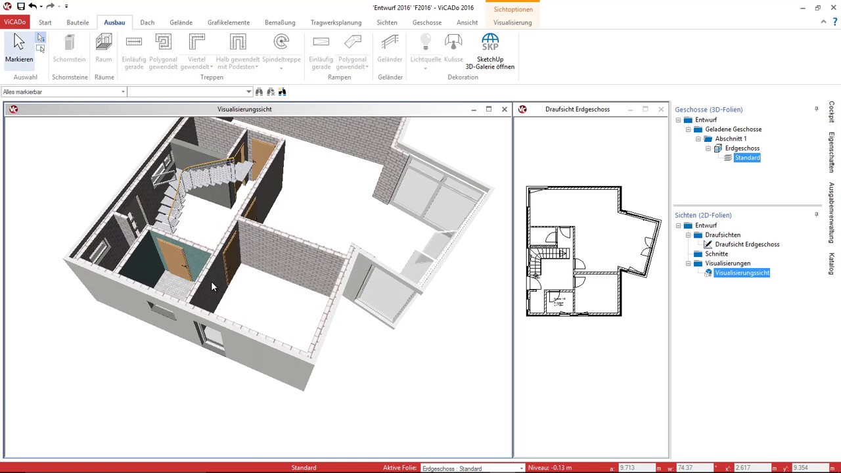Select Standard layer in Geschosse tree
Viewport: 841px width, 473px height.
[x=747, y=158]
